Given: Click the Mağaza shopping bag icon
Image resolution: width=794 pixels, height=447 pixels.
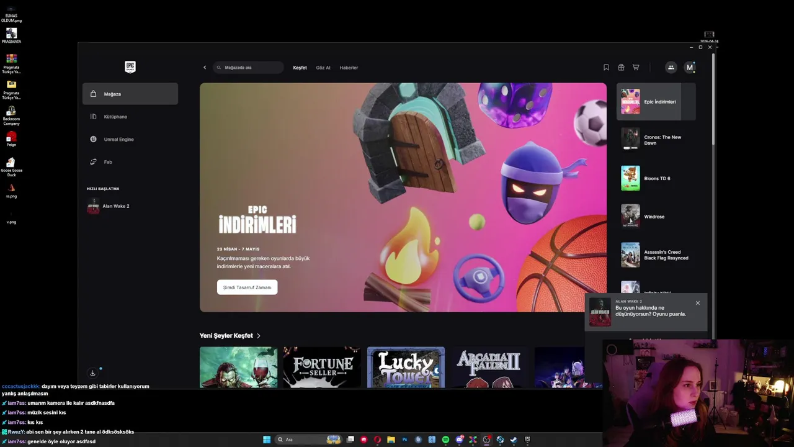Looking at the screenshot, I should [x=93, y=94].
